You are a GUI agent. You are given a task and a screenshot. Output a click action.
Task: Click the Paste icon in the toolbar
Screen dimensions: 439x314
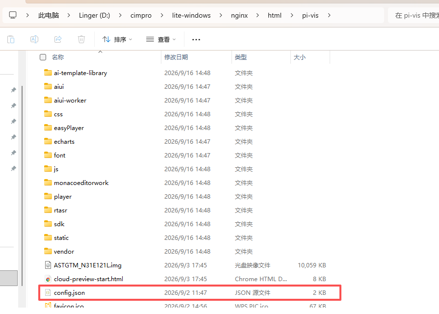11,39
